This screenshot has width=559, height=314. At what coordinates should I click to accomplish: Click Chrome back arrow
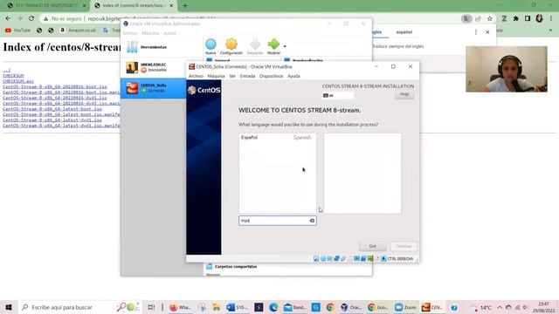coord(8,18)
